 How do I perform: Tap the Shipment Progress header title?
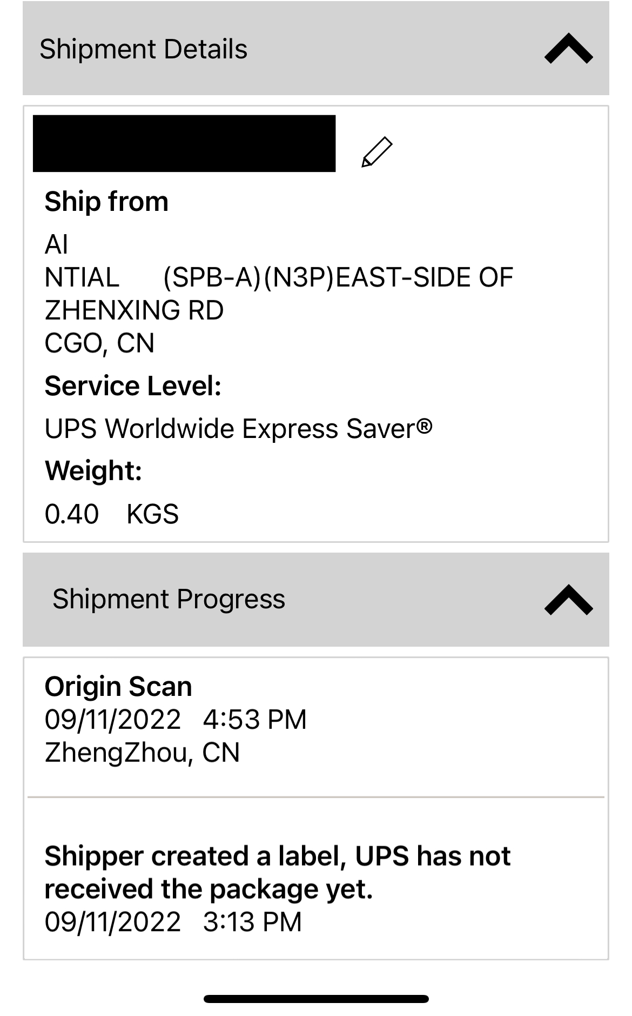tap(169, 599)
